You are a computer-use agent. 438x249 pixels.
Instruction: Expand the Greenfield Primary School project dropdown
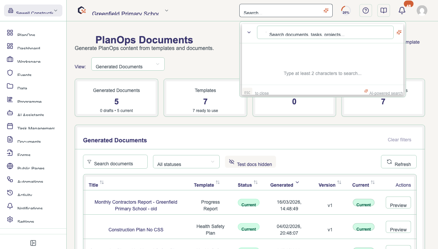click(x=167, y=10)
